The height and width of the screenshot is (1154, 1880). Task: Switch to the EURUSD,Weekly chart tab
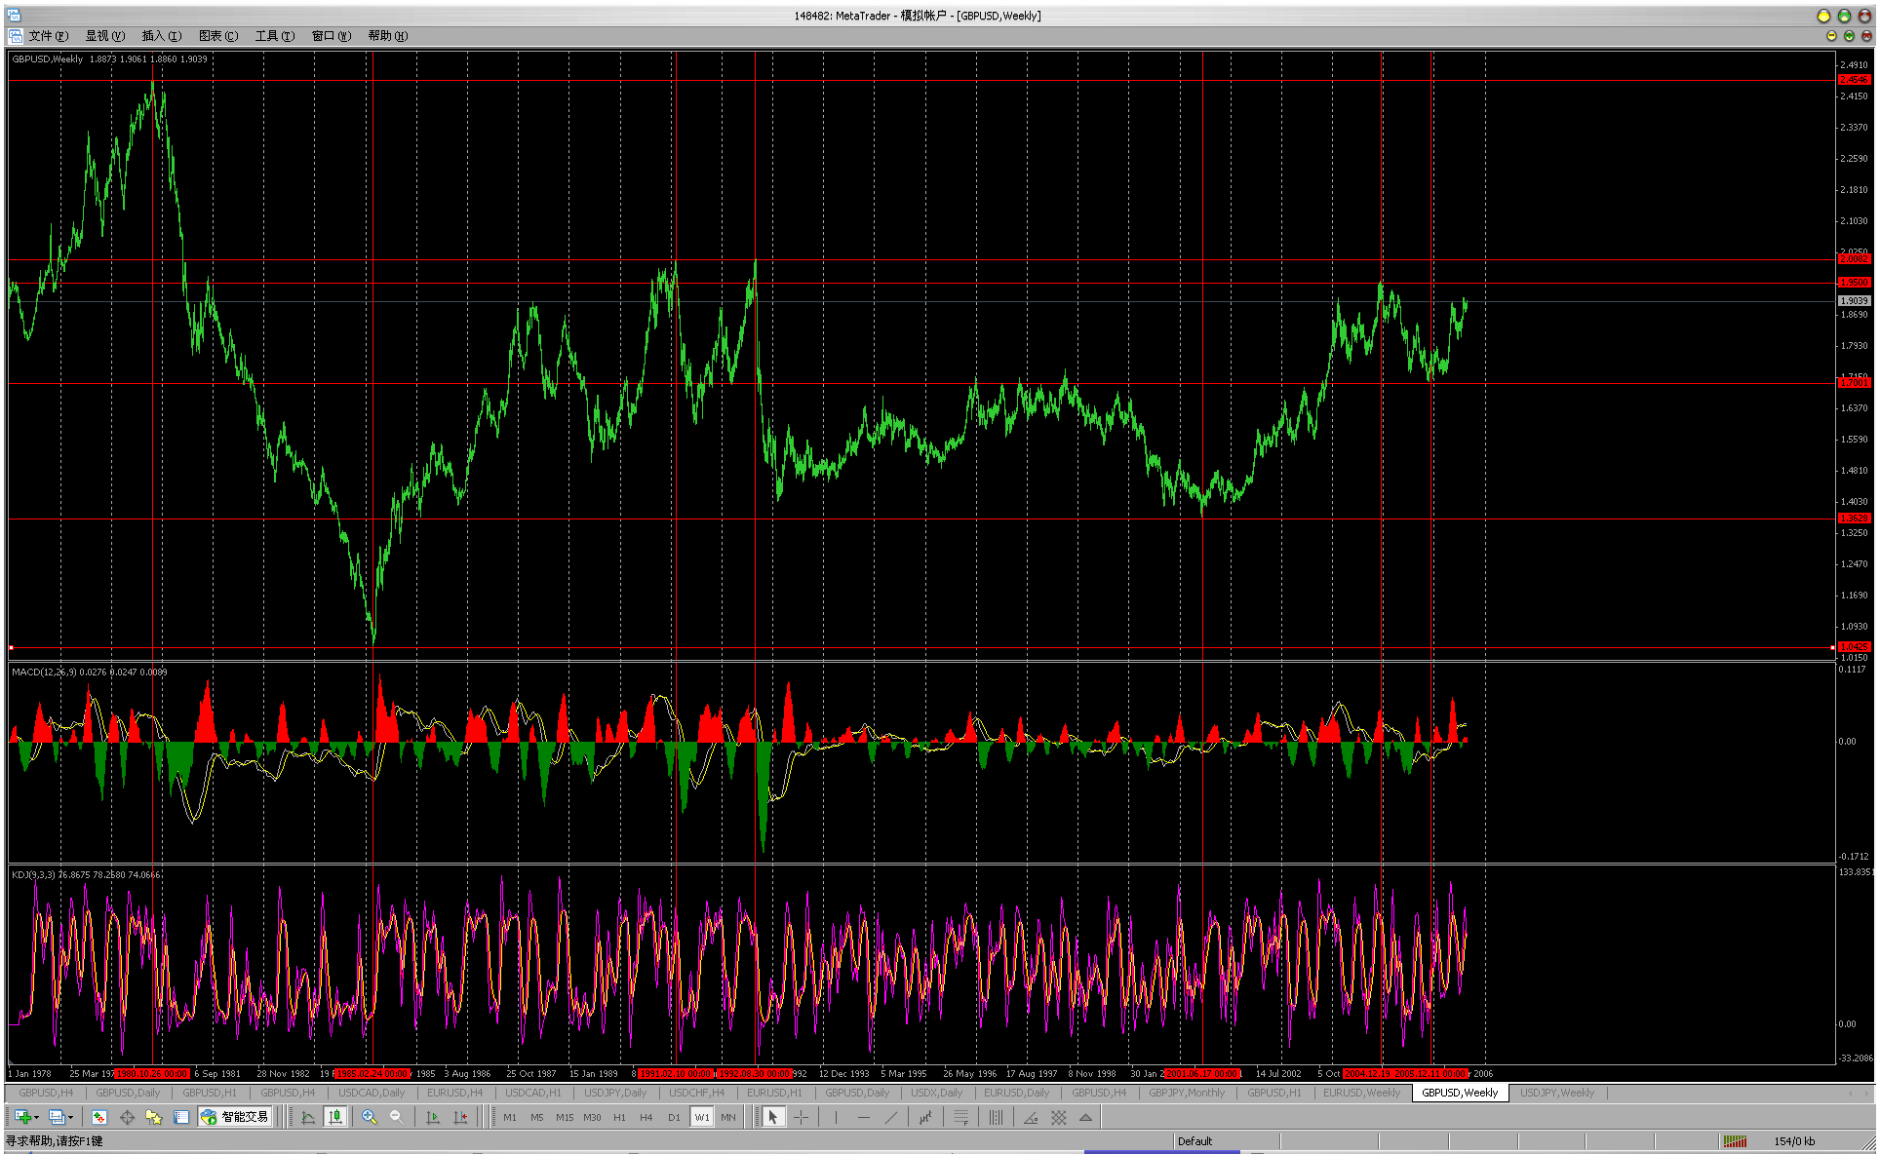(1361, 1093)
